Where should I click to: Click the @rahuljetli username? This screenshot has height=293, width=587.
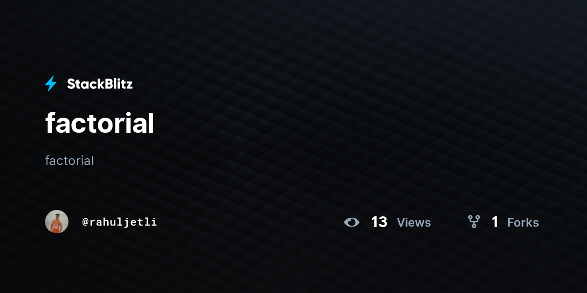(x=119, y=222)
